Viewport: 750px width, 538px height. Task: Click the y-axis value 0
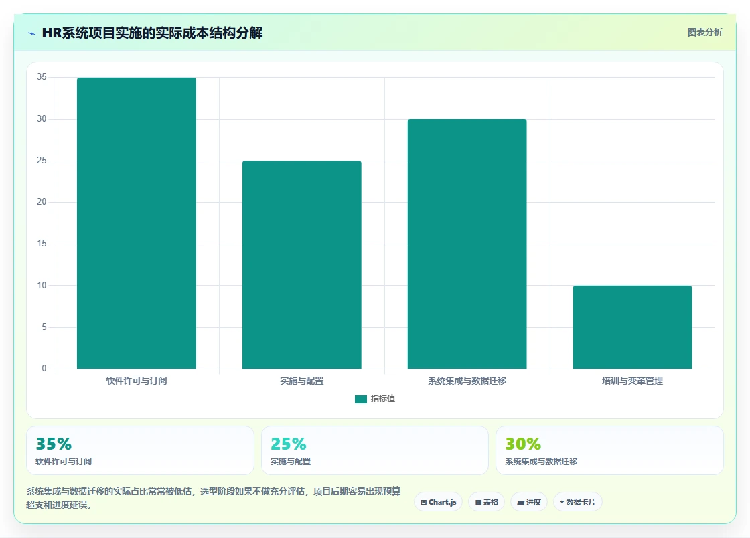44,369
